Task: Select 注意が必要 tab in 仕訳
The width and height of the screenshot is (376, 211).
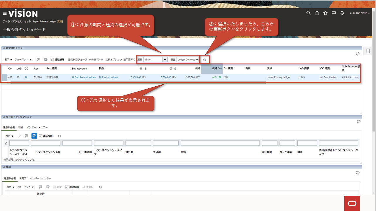Action: 10,178
